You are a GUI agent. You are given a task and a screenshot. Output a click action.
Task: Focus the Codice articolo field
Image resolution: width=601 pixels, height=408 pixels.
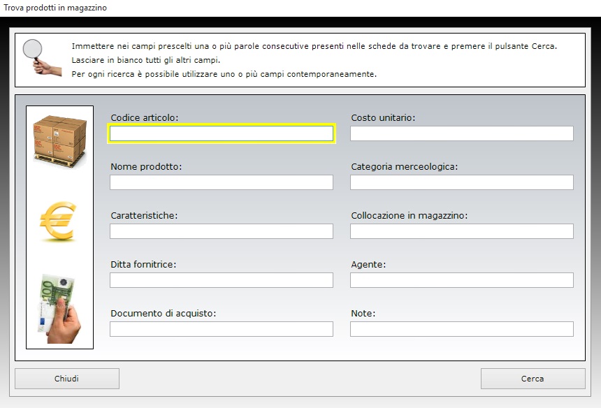coord(222,133)
